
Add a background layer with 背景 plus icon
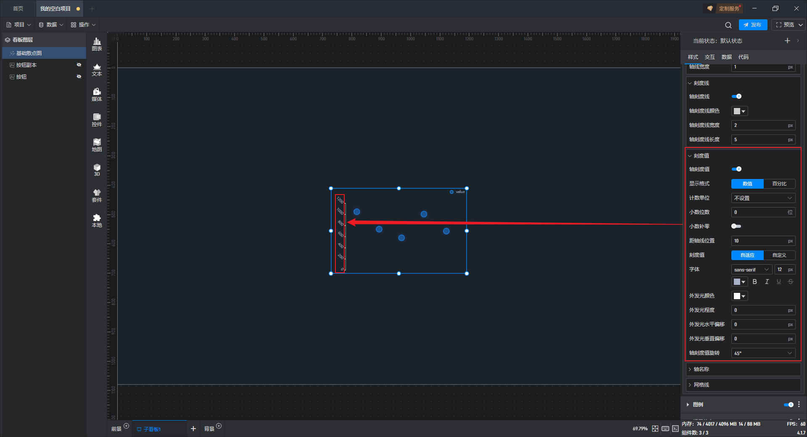click(x=219, y=426)
